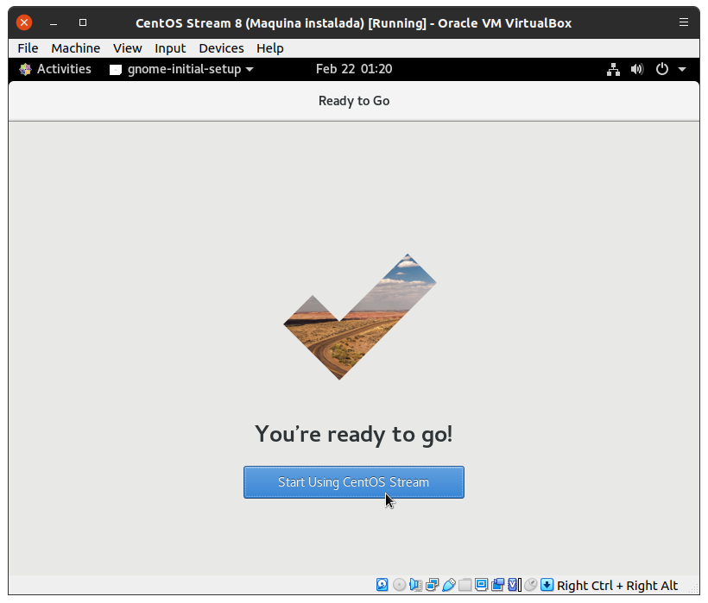Click the display settings indicator icon
708x603 pixels.
481,585
